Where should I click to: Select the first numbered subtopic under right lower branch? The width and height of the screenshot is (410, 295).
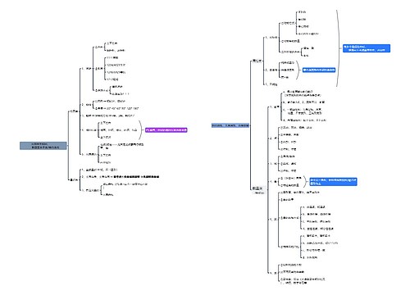tap(275, 107)
